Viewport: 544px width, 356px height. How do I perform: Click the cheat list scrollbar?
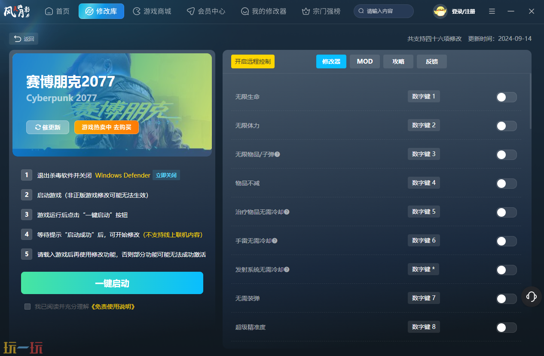pos(530,101)
